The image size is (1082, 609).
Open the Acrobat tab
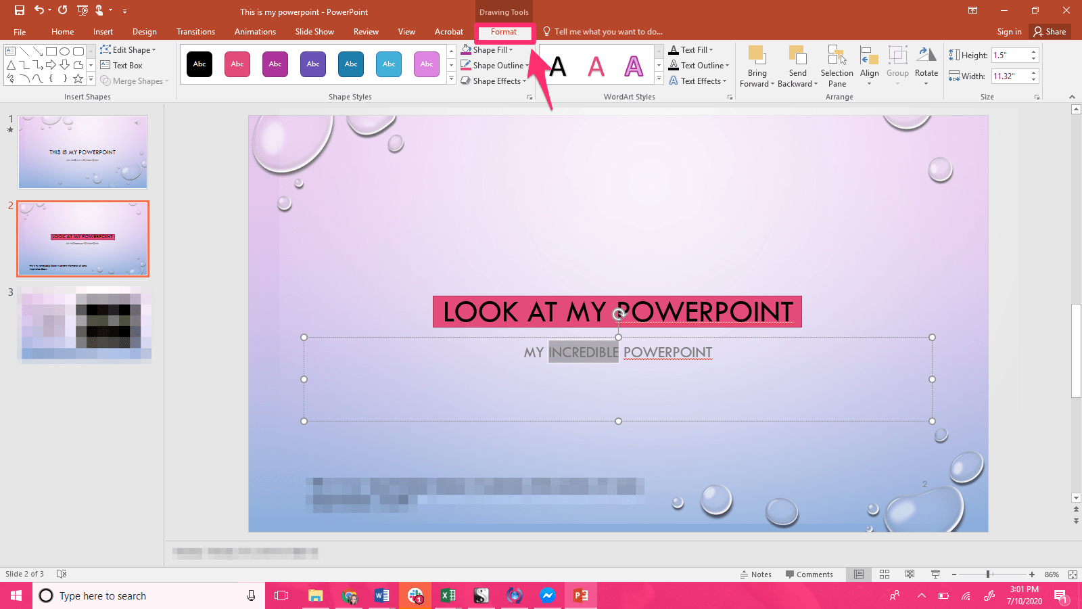449,32
